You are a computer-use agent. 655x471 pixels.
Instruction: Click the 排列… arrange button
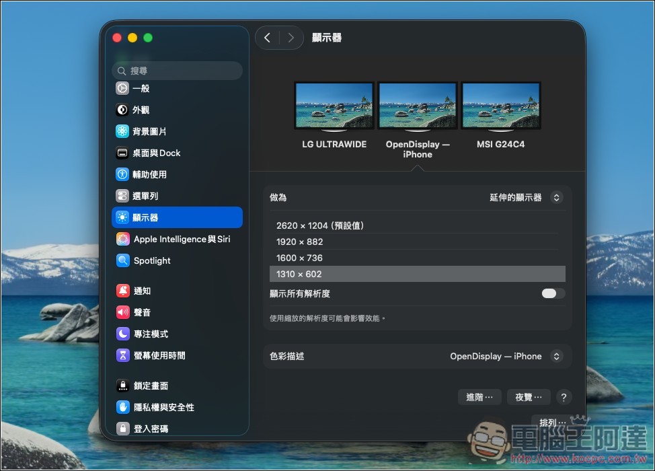point(552,422)
